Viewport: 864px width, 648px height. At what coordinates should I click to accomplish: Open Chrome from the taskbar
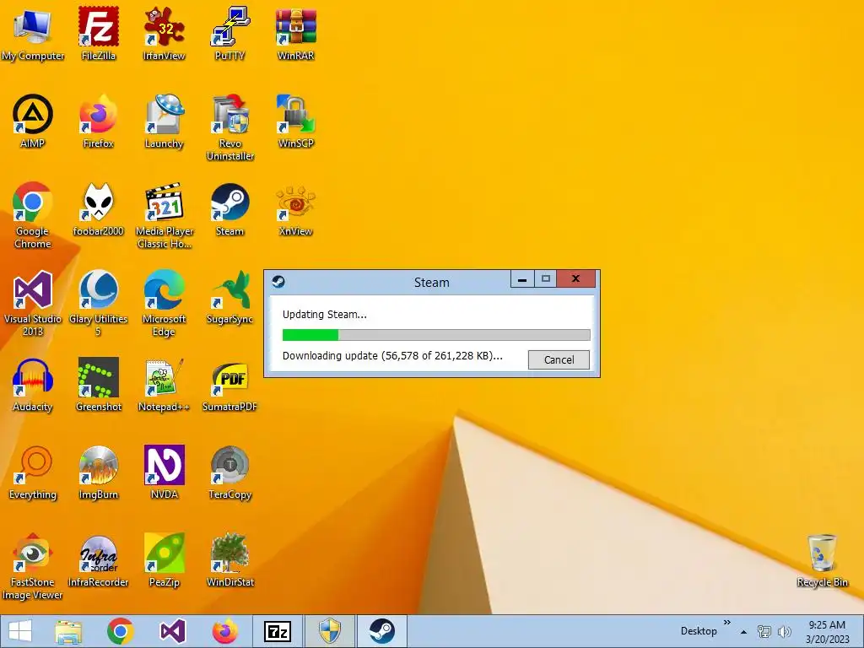[121, 631]
